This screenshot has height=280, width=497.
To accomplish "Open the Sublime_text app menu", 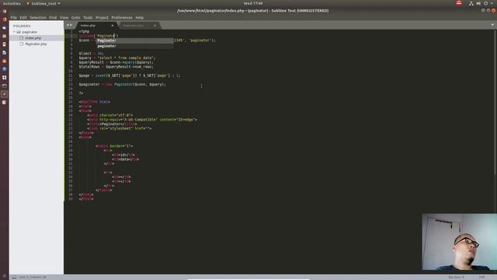I will pos(43,3).
